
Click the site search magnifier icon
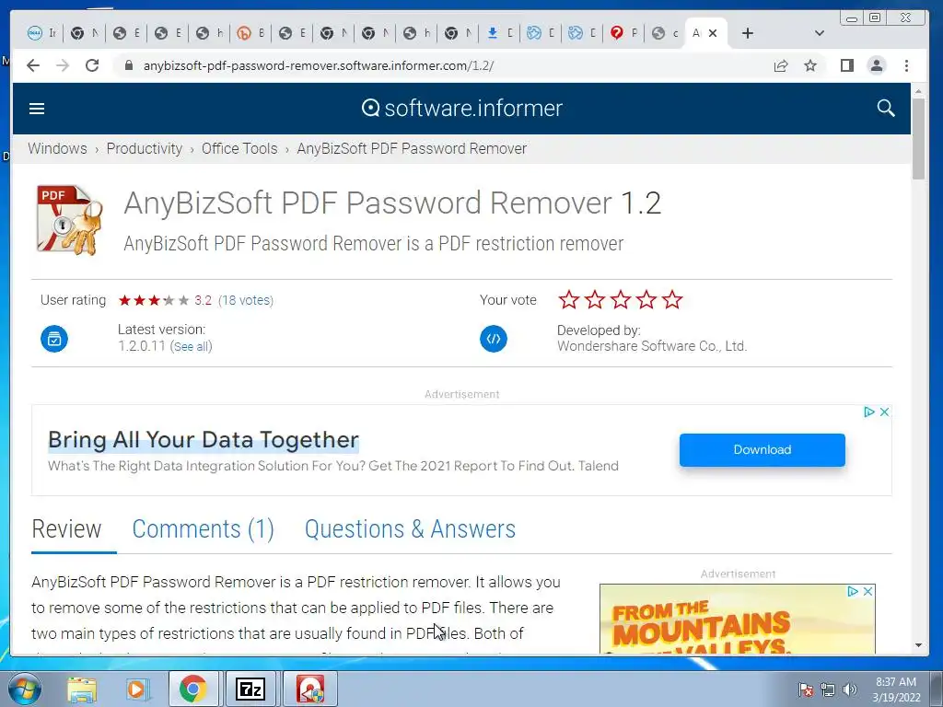click(x=885, y=109)
